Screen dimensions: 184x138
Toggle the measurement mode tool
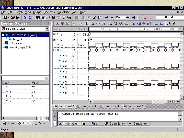[98, 24]
